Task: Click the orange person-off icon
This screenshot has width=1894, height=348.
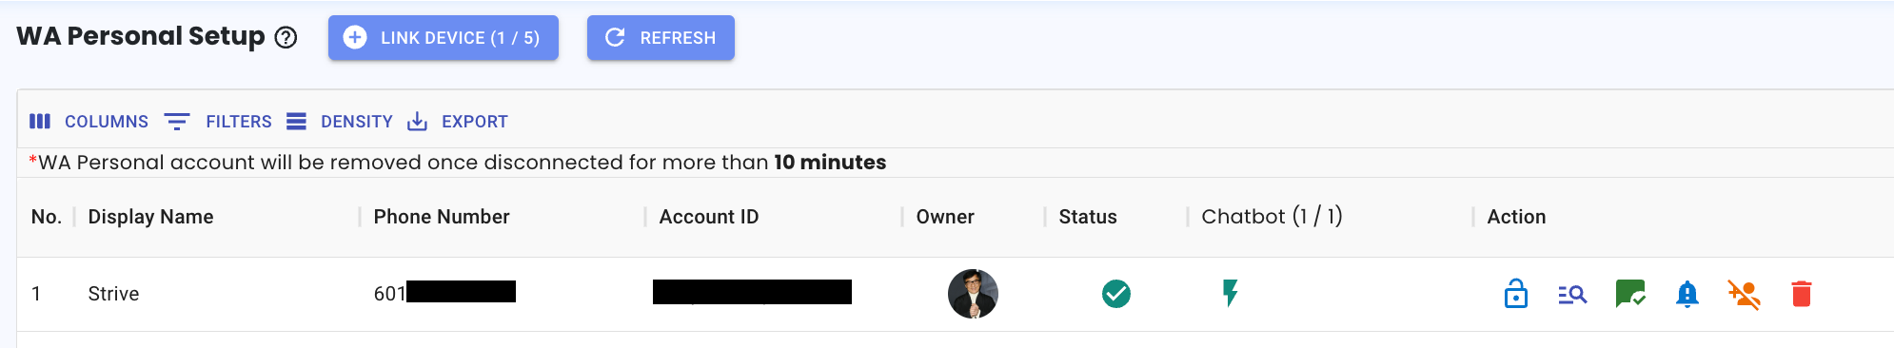Action: pyautogui.click(x=1745, y=295)
